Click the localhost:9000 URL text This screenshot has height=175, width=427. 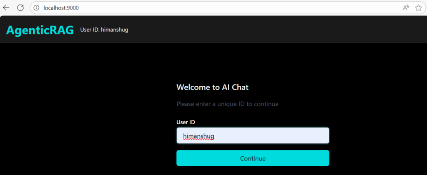61,7
